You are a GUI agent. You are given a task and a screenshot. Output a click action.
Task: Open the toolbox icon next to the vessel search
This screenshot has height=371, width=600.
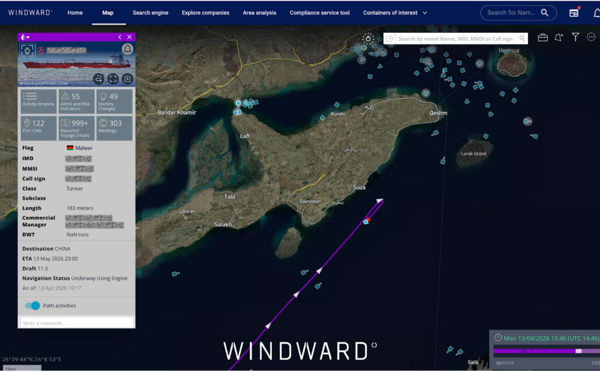(x=543, y=37)
